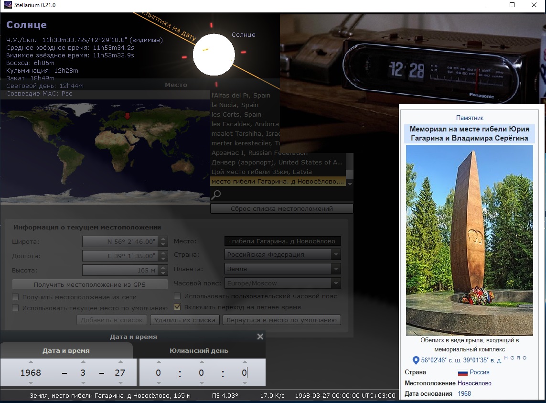The image size is (546, 403).
Task: Close the Date and time dialog
Action: point(260,337)
